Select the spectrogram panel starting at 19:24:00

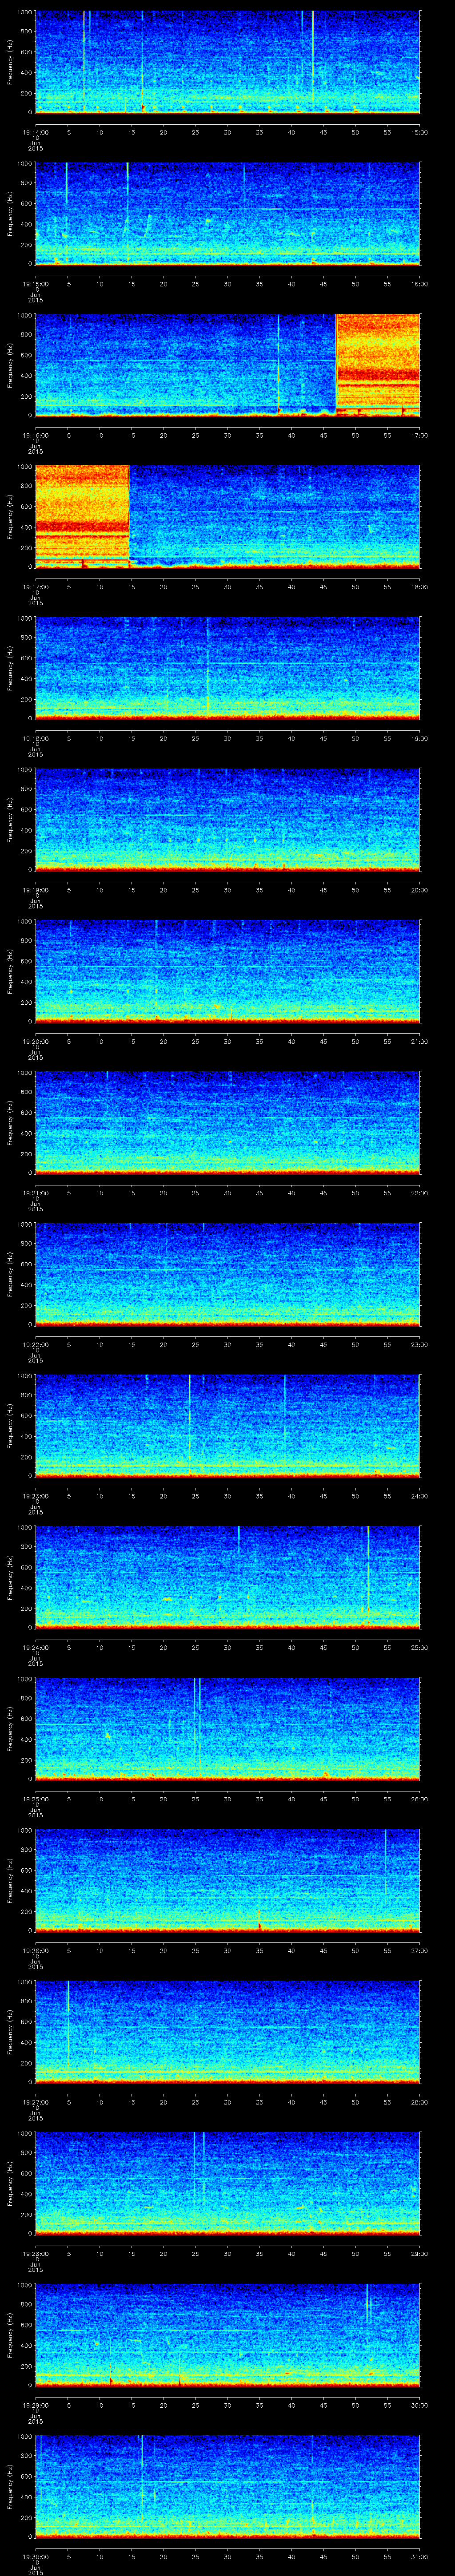pyautogui.click(x=227, y=1578)
